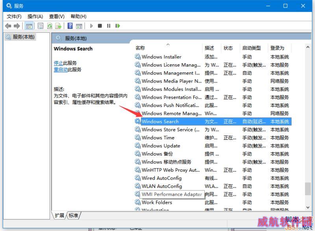315x231 pixels.
Task: Switch to the 扩展 tab
Action: [x=59, y=216]
